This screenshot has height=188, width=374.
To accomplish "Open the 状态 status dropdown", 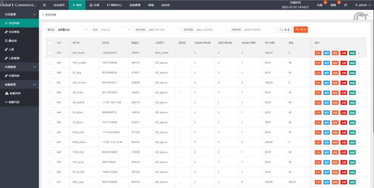I will tap(115, 30).
